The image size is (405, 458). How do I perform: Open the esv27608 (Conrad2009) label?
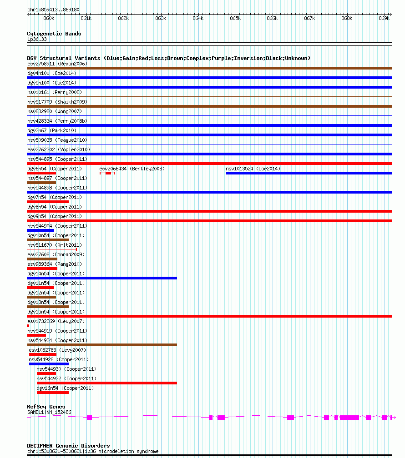click(56, 255)
